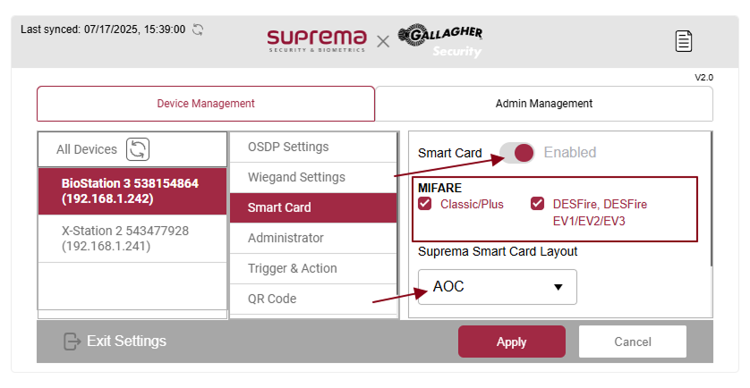Click the Exit Settings door icon
Screen dimensions: 750x388
coord(72,342)
